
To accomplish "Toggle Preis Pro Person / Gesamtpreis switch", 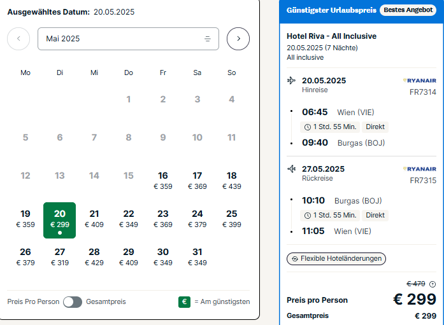I will [x=73, y=301].
